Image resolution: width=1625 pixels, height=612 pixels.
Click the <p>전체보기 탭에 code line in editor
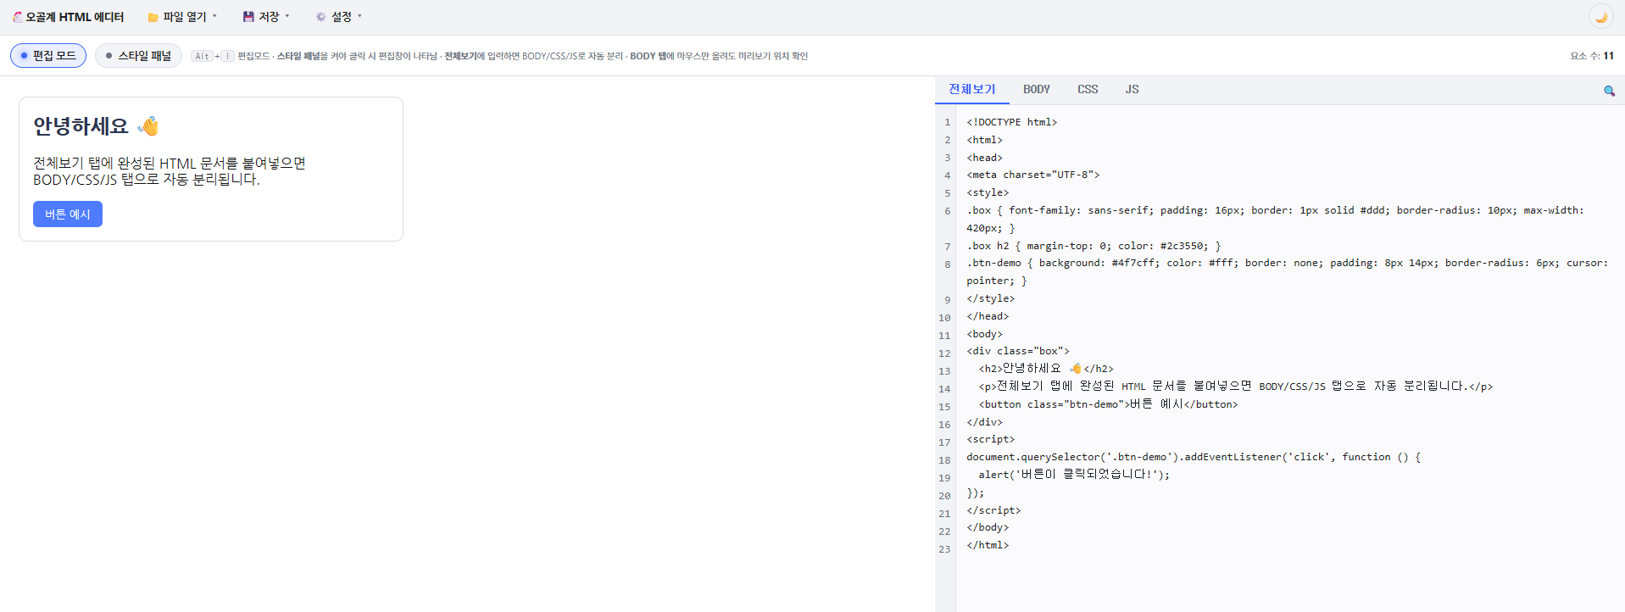[x=1236, y=387]
